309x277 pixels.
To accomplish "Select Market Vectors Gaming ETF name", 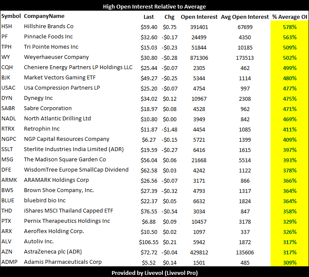I will click(60, 78).
